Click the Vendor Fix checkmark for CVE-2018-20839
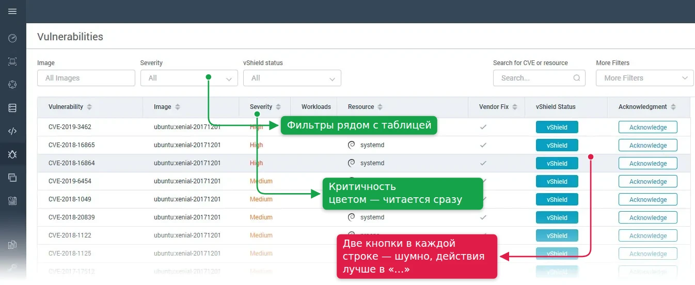 pyautogui.click(x=483, y=217)
